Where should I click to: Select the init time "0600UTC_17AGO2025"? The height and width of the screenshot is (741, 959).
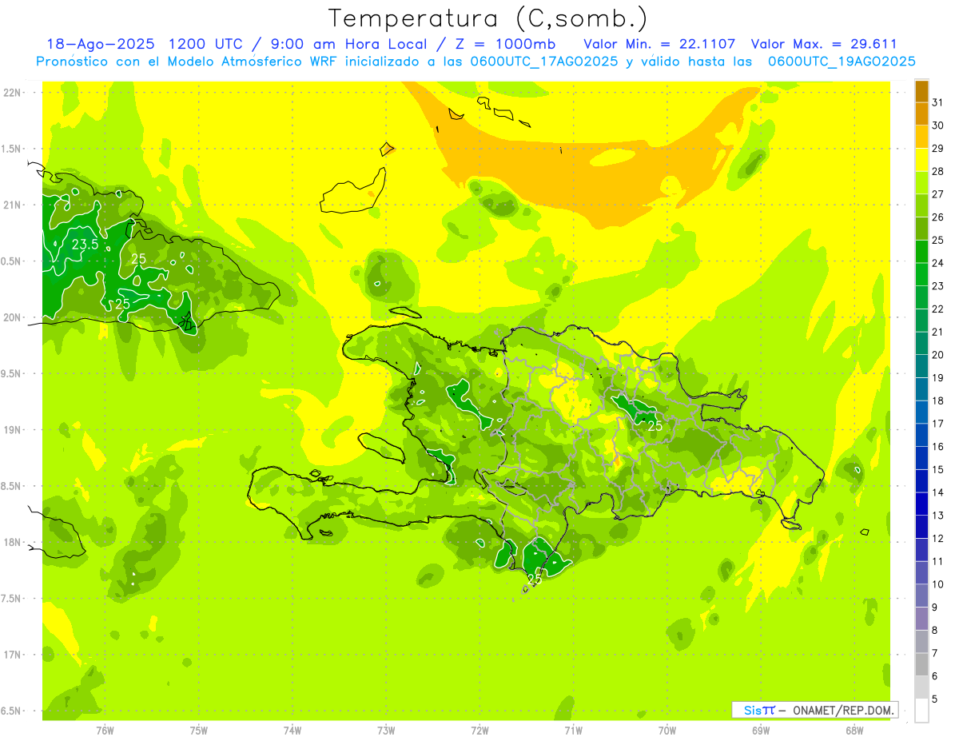[x=543, y=62]
